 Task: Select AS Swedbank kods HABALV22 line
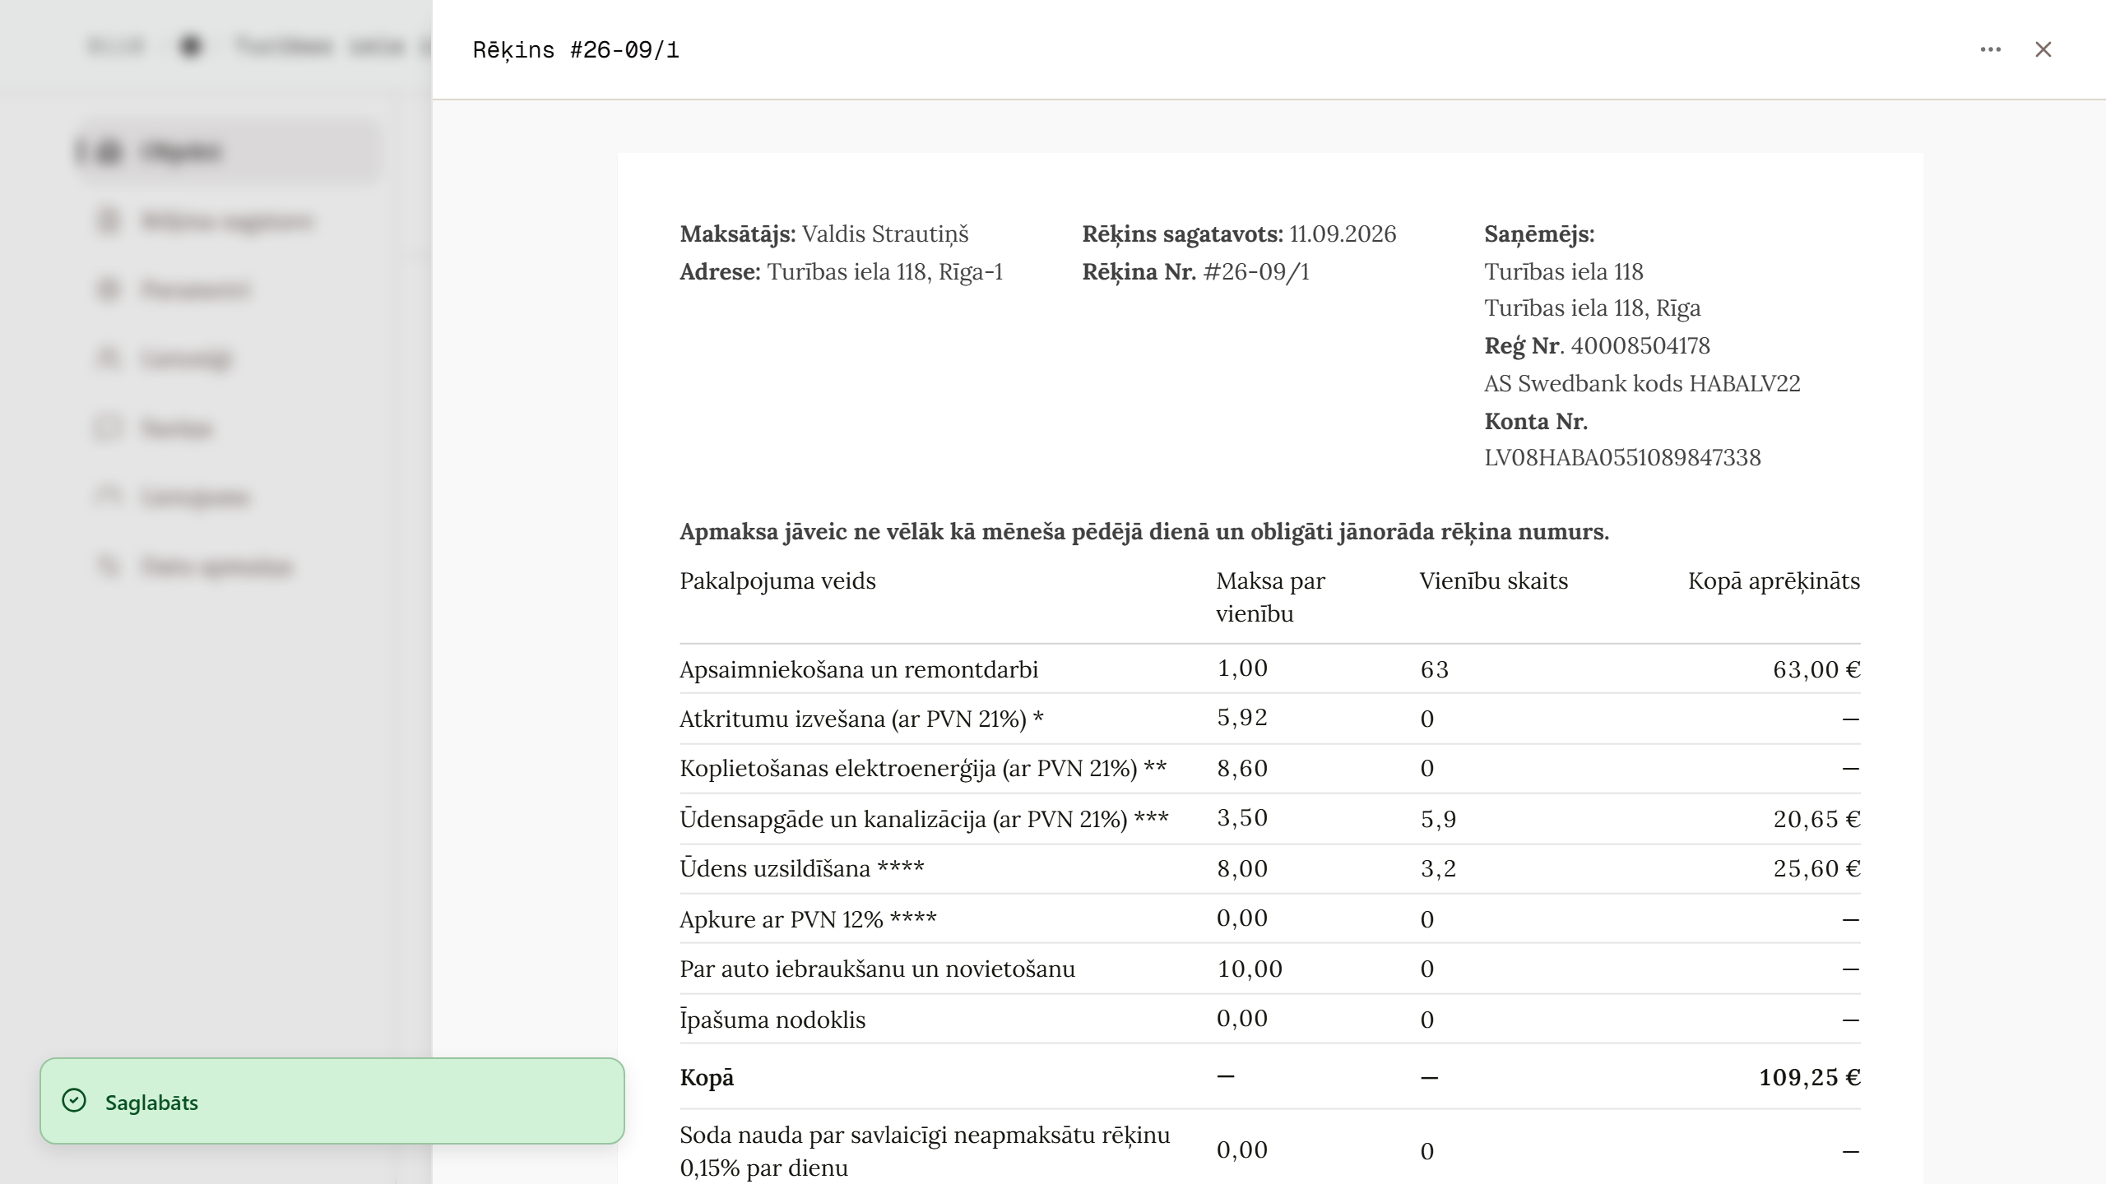1642,384
